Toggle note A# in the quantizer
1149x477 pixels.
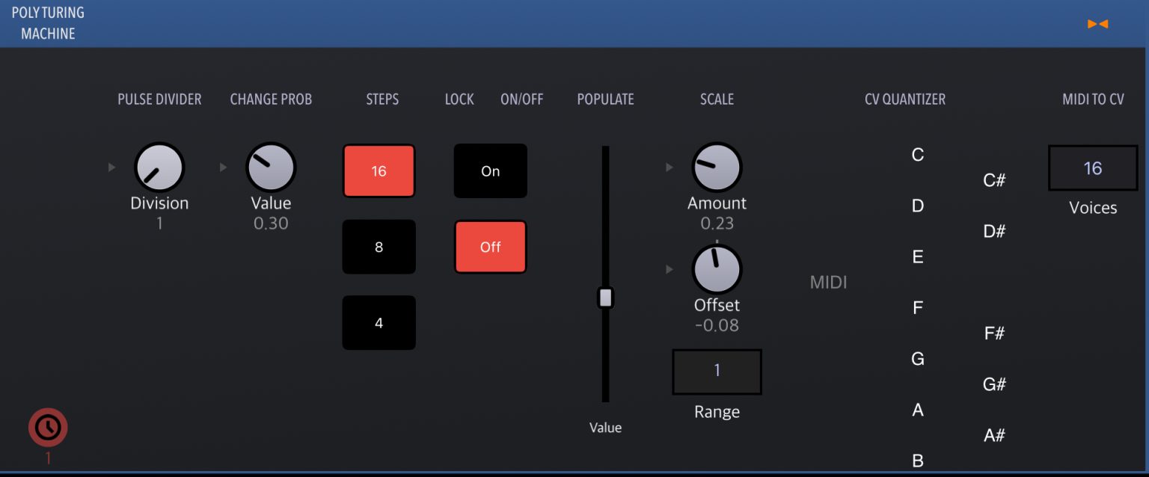coord(993,435)
